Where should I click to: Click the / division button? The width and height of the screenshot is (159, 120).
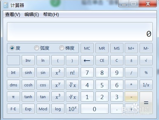131,72
